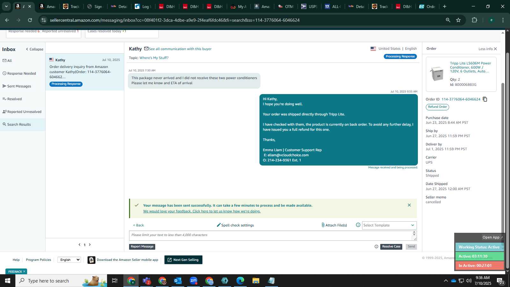Open Outlook from taskbar
Viewport: 510px width, 287px height.
(178, 281)
